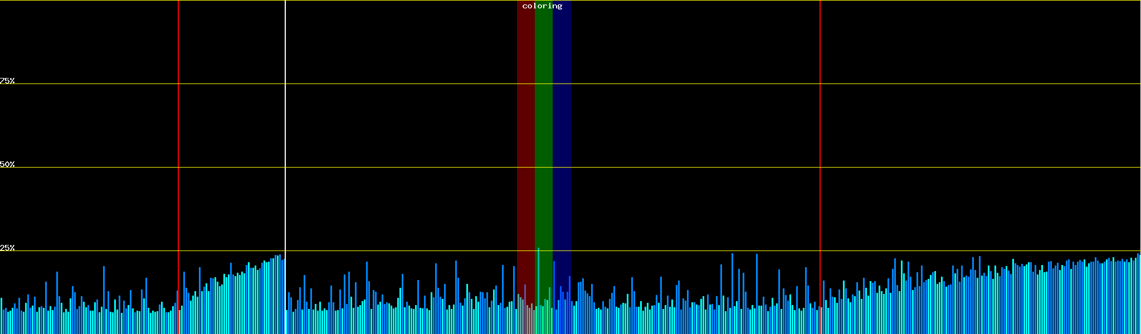Select the tall bar at blue band's left edge
Image resolution: width=1141 pixels, height=334 pixels.
click(554, 295)
